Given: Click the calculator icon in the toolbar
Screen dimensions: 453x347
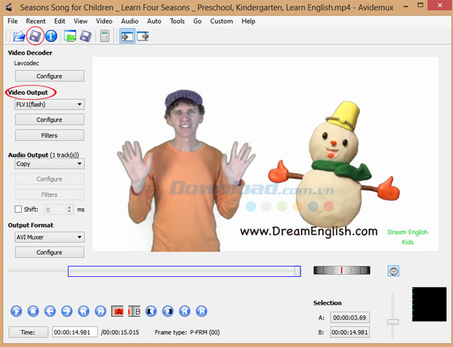Looking at the screenshot, I should [105, 36].
